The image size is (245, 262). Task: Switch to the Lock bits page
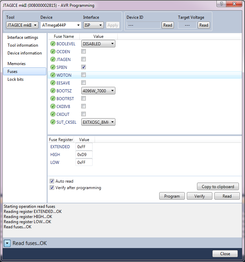[x=16, y=79]
